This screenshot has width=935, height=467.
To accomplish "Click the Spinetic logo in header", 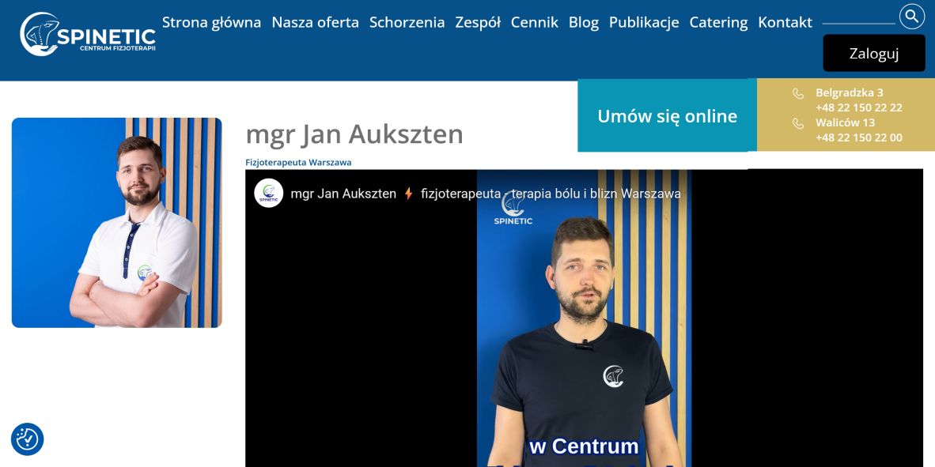I will [x=88, y=34].
